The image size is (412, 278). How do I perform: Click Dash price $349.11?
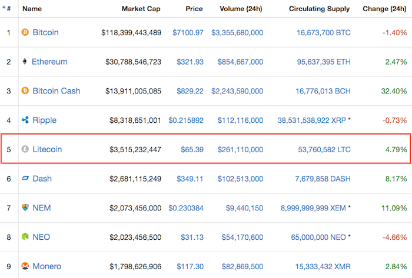click(x=190, y=179)
